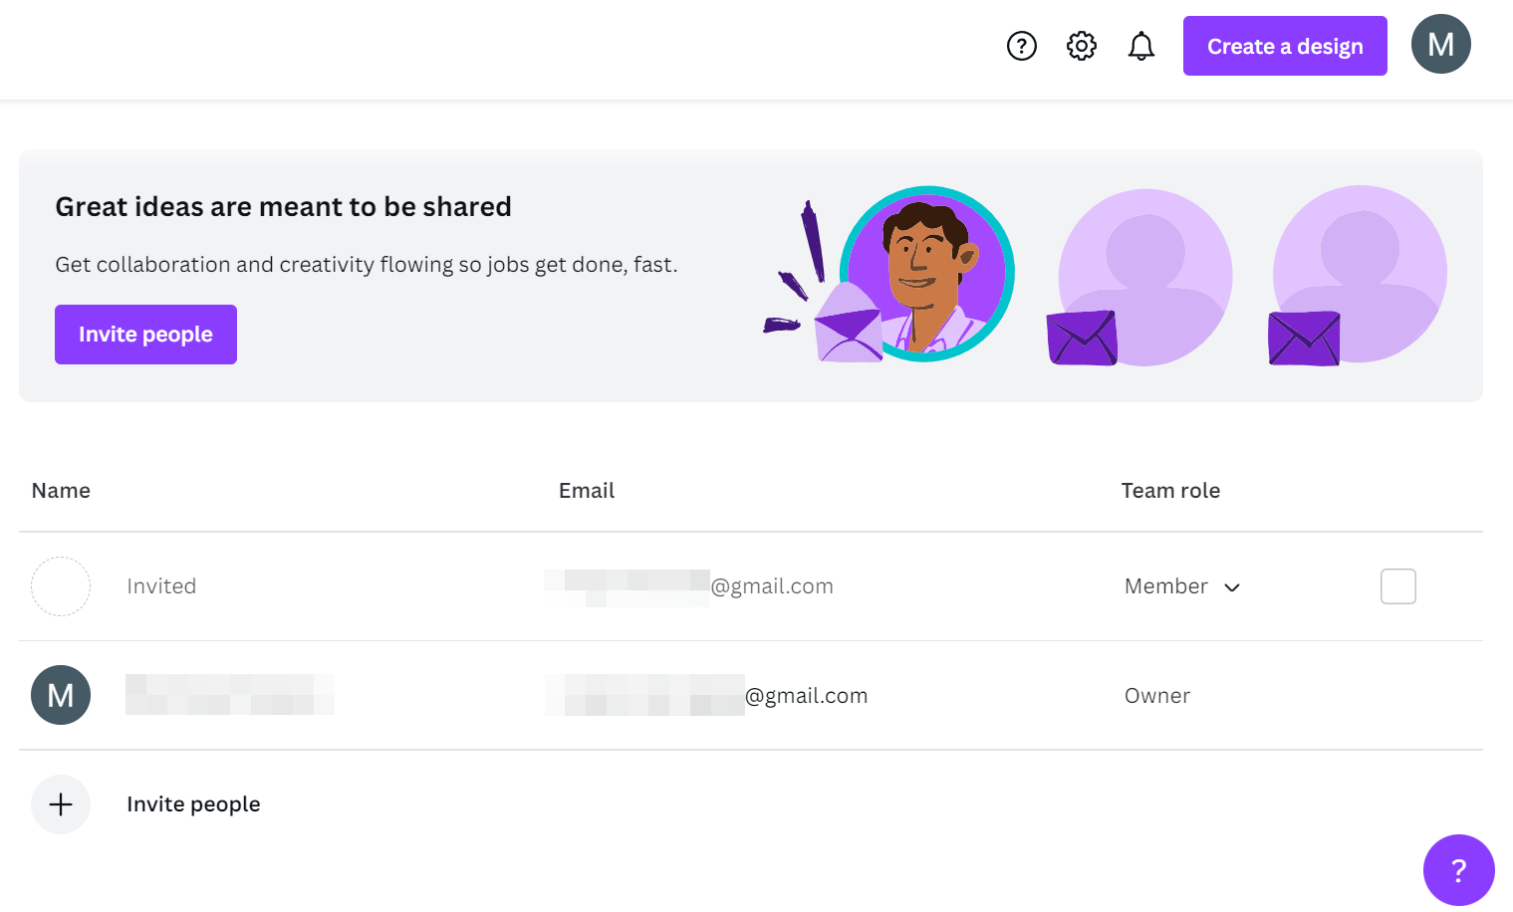The width and height of the screenshot is (1513, 912).
Task: Tick the checkbox for the invited member
Action: (x=1397, y=586)
